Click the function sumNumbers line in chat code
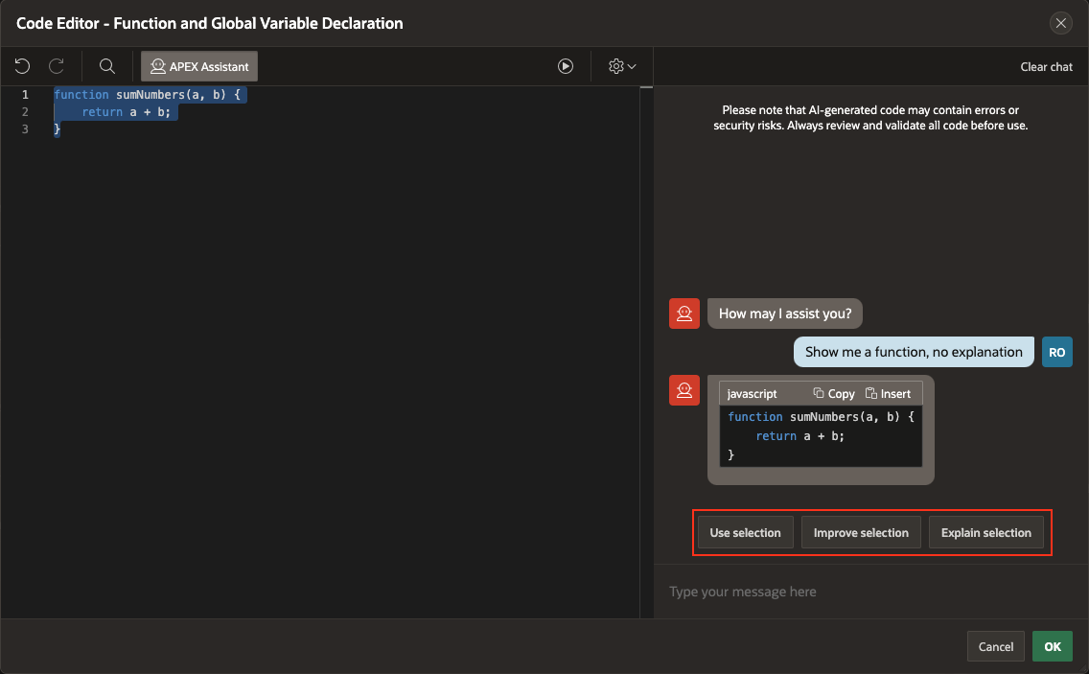Image resolution: width=1089 pixels, height=674 pixels. (x=821, y=417)
